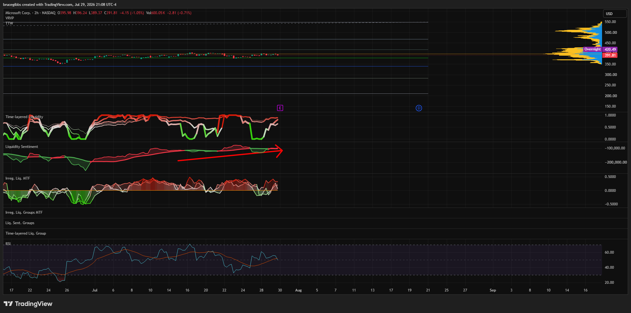Click the 150.00 price axis label
The width and height of the screenshot is (631, 313).
click(x=610, y=106)
